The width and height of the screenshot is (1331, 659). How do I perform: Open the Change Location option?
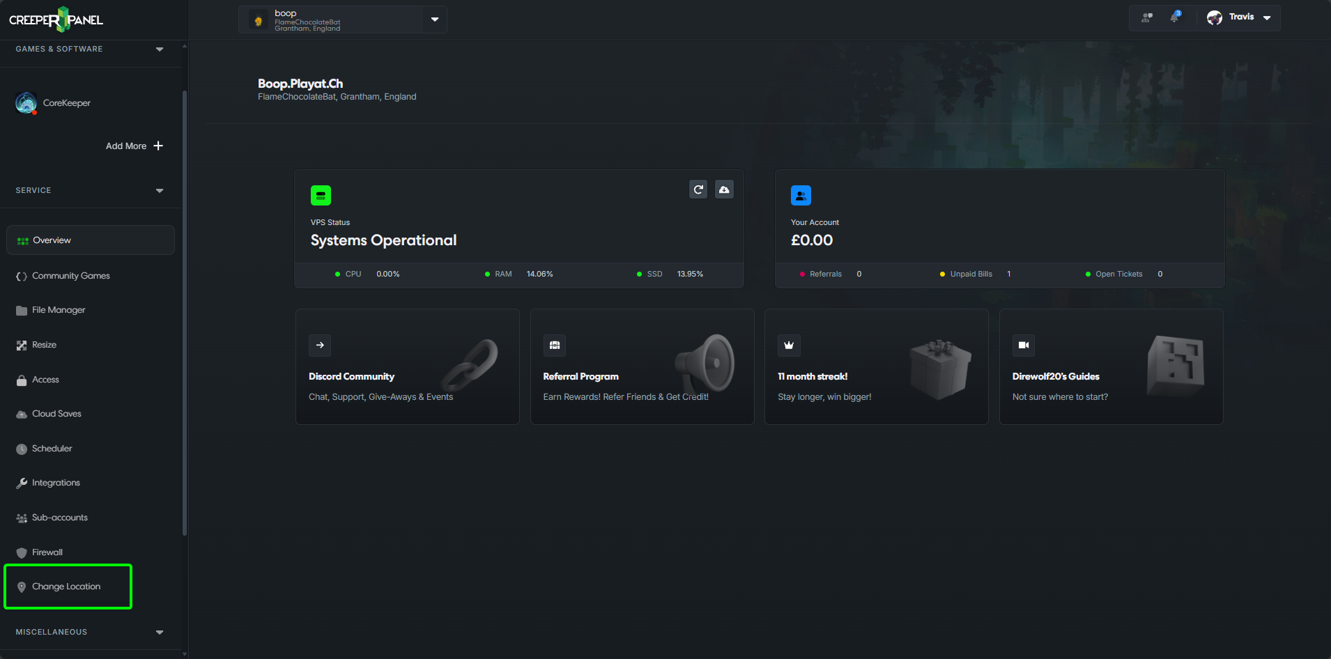click(x=68, y=586)
